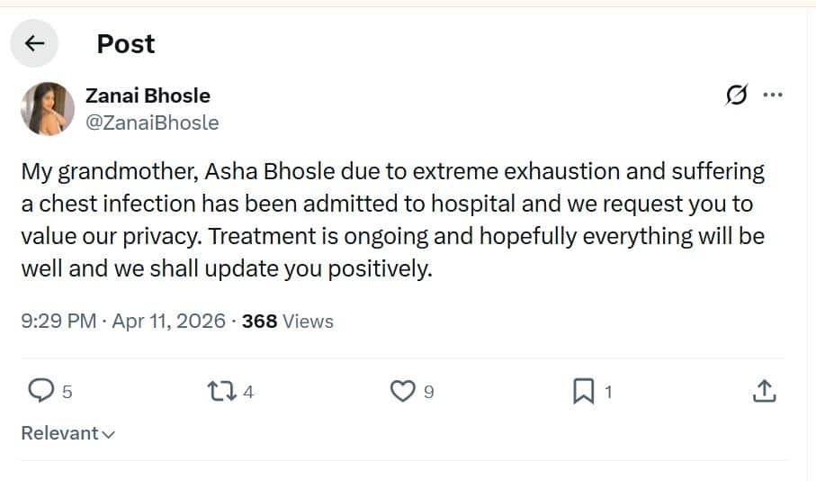This screenshot has width=816, height=481.
Task: Click the @ZanaiBhosle handle
Action: pyautogui.click(x=151, y=123)
